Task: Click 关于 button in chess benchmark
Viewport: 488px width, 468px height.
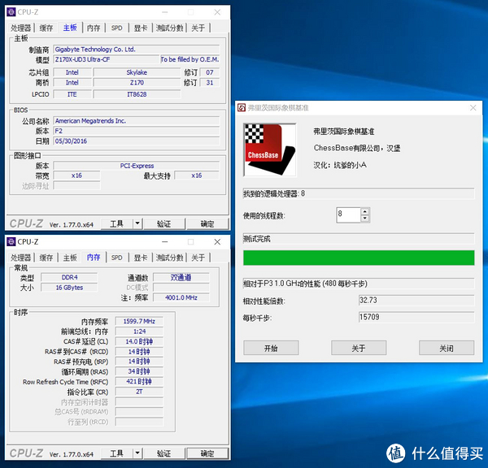Action: point(359,348)
